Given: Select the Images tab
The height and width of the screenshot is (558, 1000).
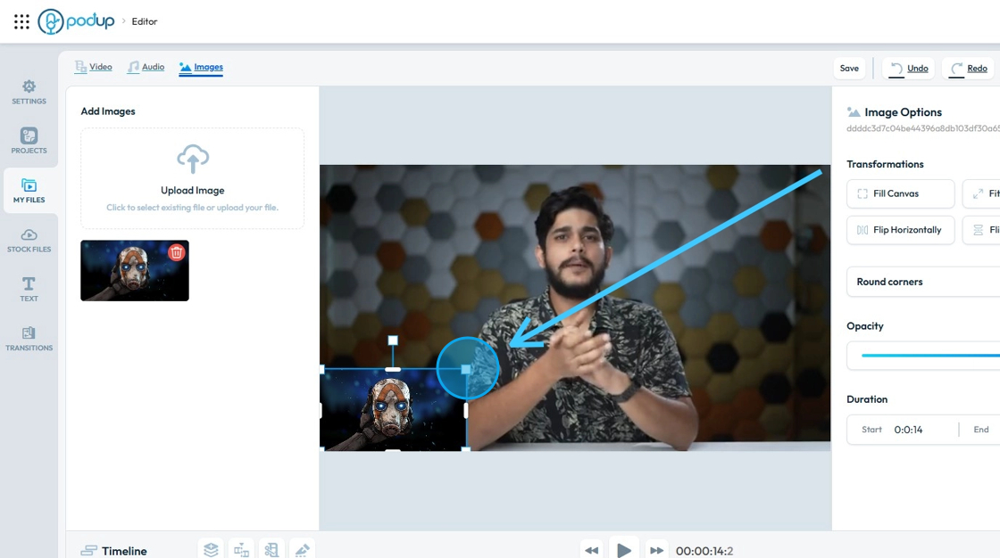Looking at the screenshot, I should pos(201,68).
